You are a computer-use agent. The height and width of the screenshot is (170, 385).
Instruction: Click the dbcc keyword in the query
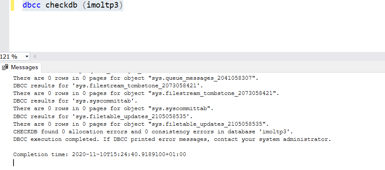point(32,6)
